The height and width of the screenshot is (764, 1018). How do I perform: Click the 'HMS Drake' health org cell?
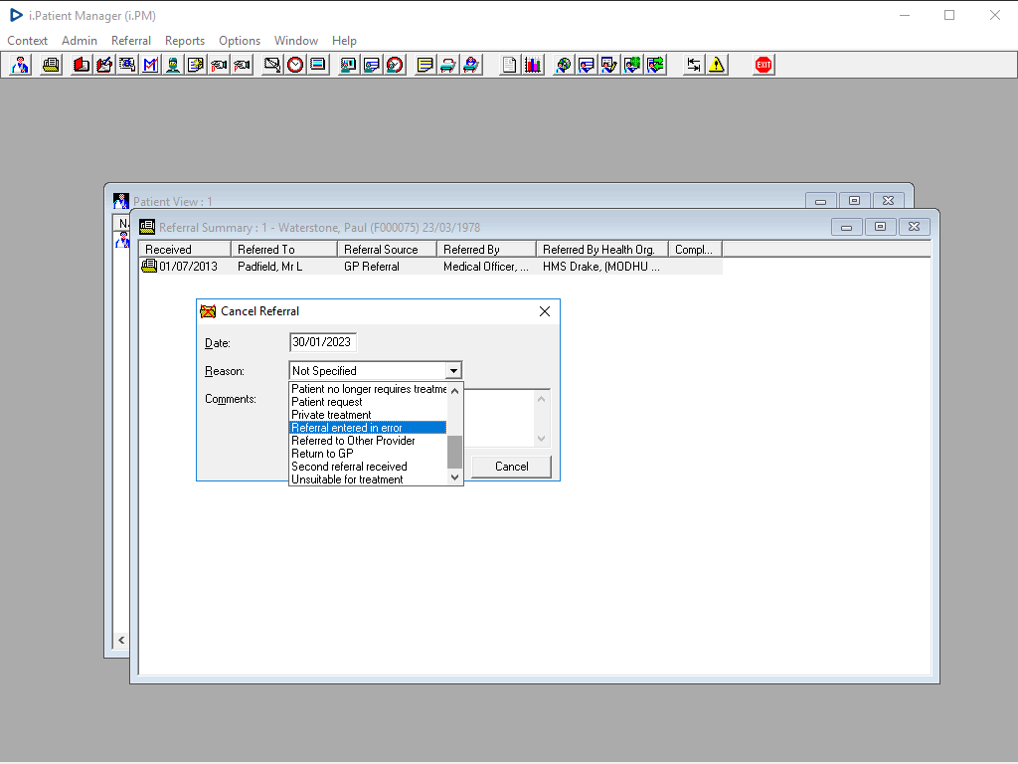[601, 267]
